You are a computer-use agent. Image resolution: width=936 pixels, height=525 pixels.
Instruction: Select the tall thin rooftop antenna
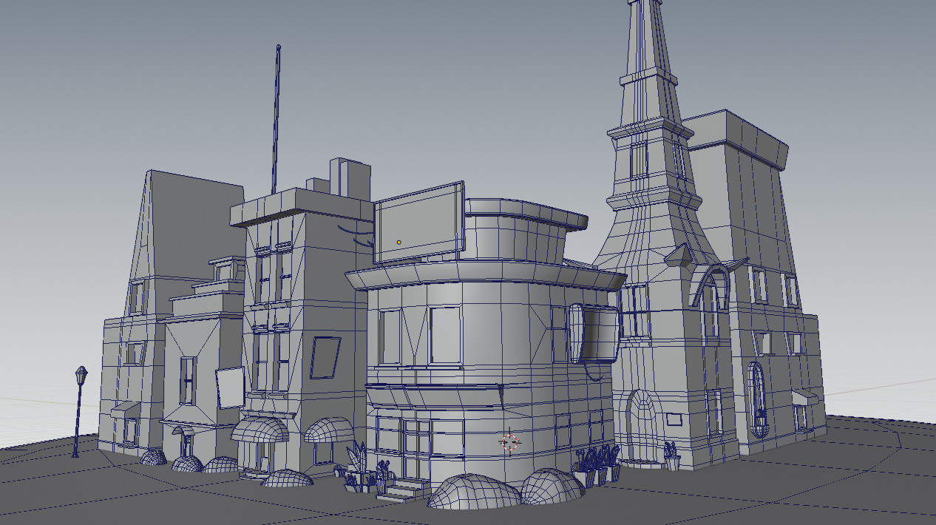click(x=277, y=118)
